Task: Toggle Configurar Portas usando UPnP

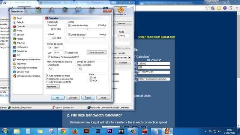Action: point(49,57)
